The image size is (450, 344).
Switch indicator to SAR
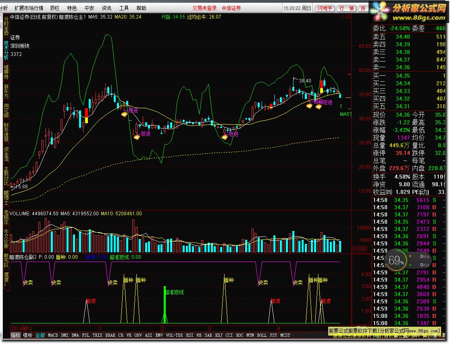(208, 335)
